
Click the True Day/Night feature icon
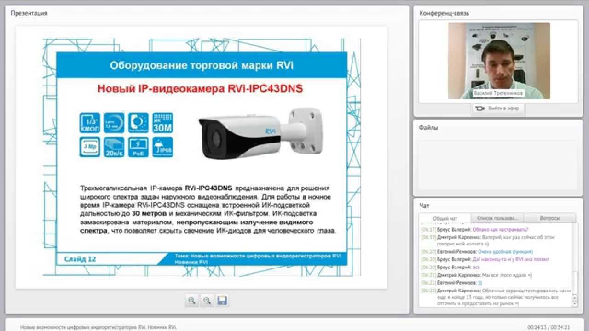pos(139,123)
